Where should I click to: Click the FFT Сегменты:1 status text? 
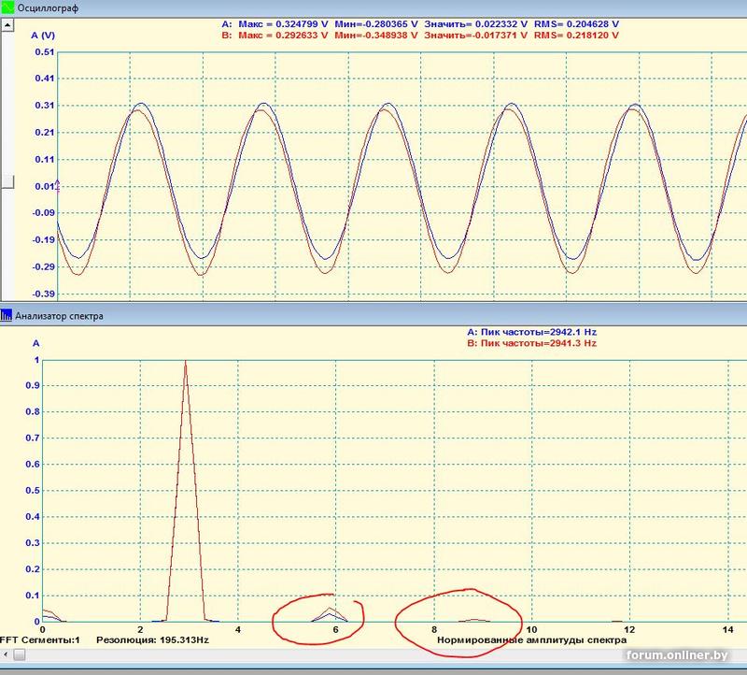pyautogui.click(x=42, y=639)
